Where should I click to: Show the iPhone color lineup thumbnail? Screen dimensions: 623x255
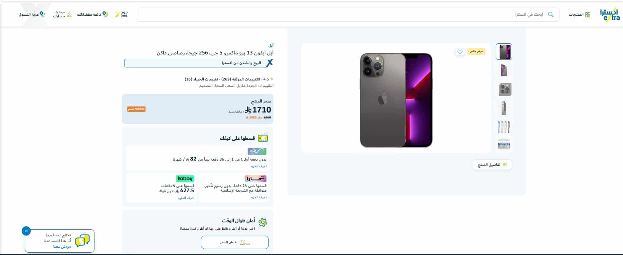504,127
